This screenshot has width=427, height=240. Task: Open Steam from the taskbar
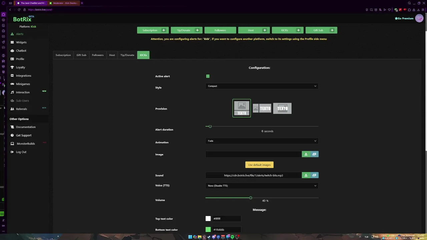coord(209,237)
